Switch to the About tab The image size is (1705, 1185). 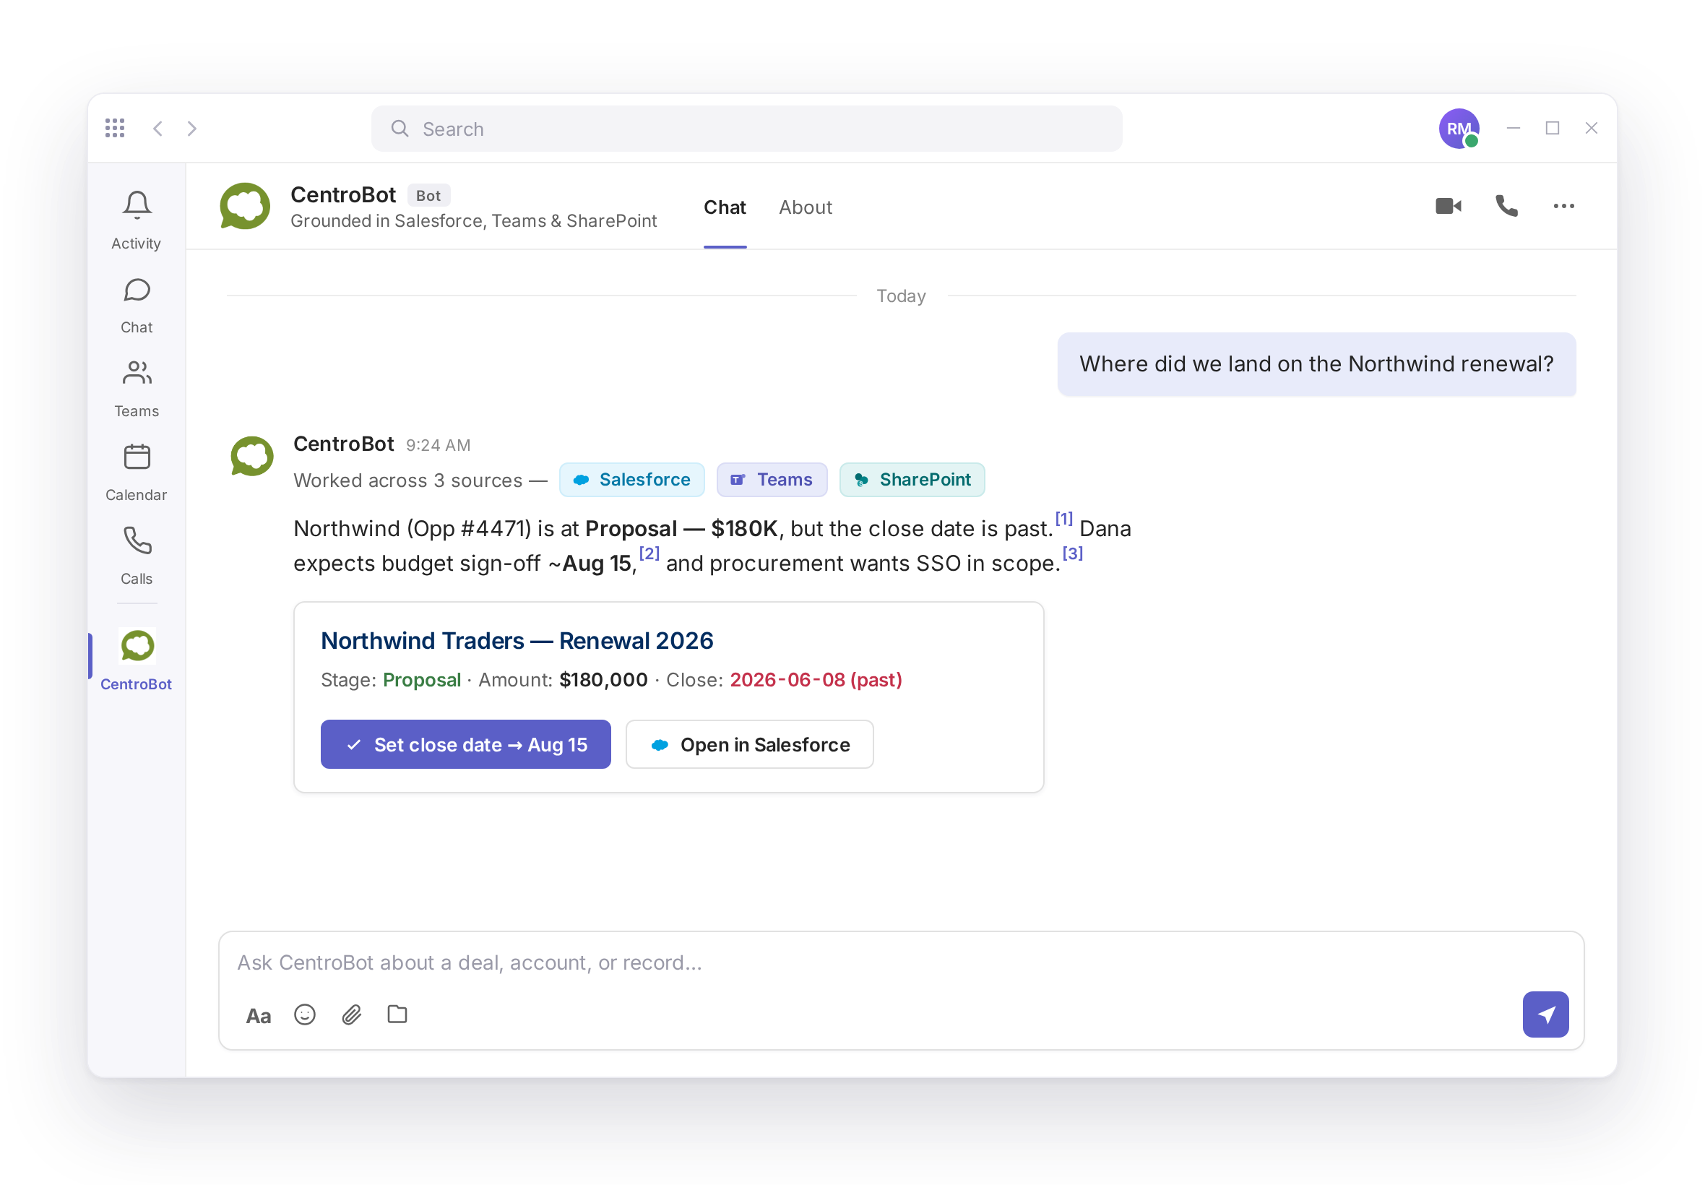click(x=805, y=207)
